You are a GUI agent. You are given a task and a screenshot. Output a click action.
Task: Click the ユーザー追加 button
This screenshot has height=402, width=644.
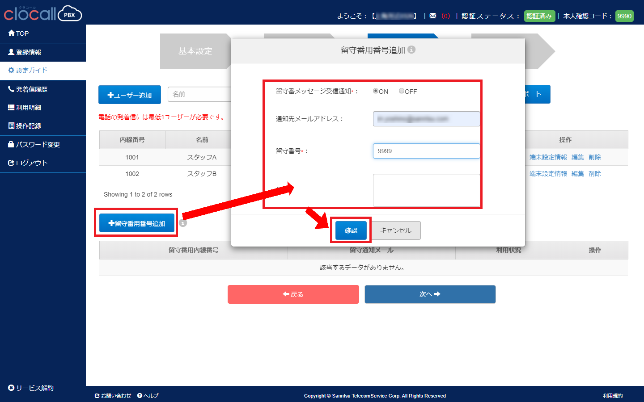(x=130, y=95)
